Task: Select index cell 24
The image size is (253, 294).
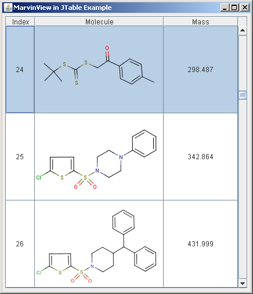Action: point(20,70)
